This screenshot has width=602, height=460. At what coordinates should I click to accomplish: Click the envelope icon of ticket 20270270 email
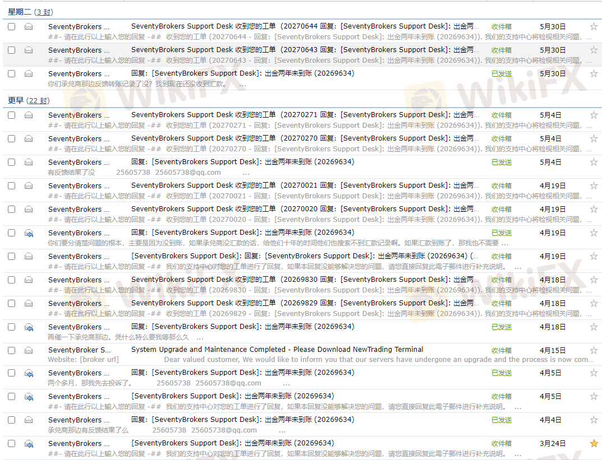coord(29,138)
